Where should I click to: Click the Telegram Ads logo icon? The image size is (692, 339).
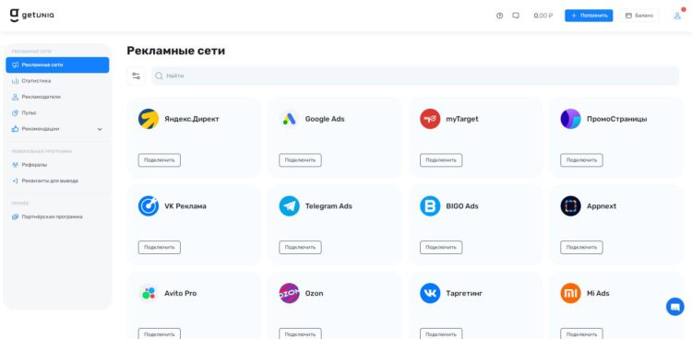pos(289,205)
